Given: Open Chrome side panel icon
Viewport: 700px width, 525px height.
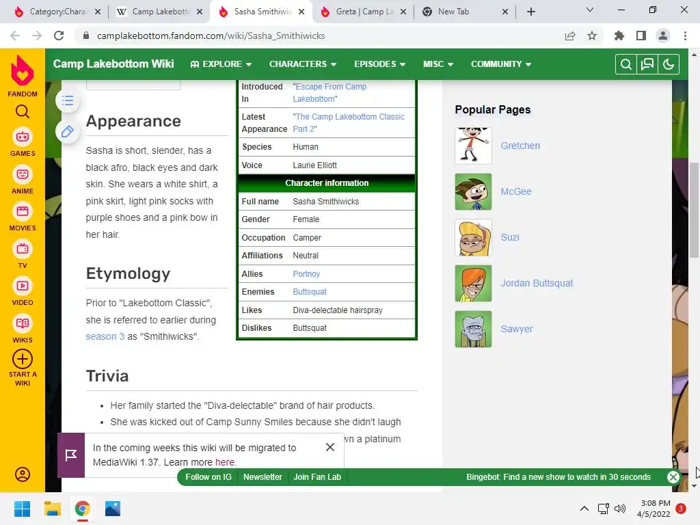Looking at the screenshot, I should (x=641, y=36).
